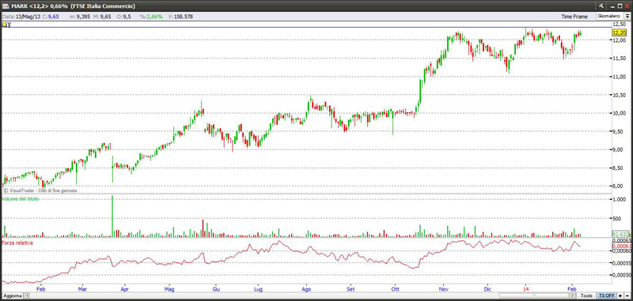Click the '500' volume axis label
Screen dimensions: 633x301
point(617,219)
